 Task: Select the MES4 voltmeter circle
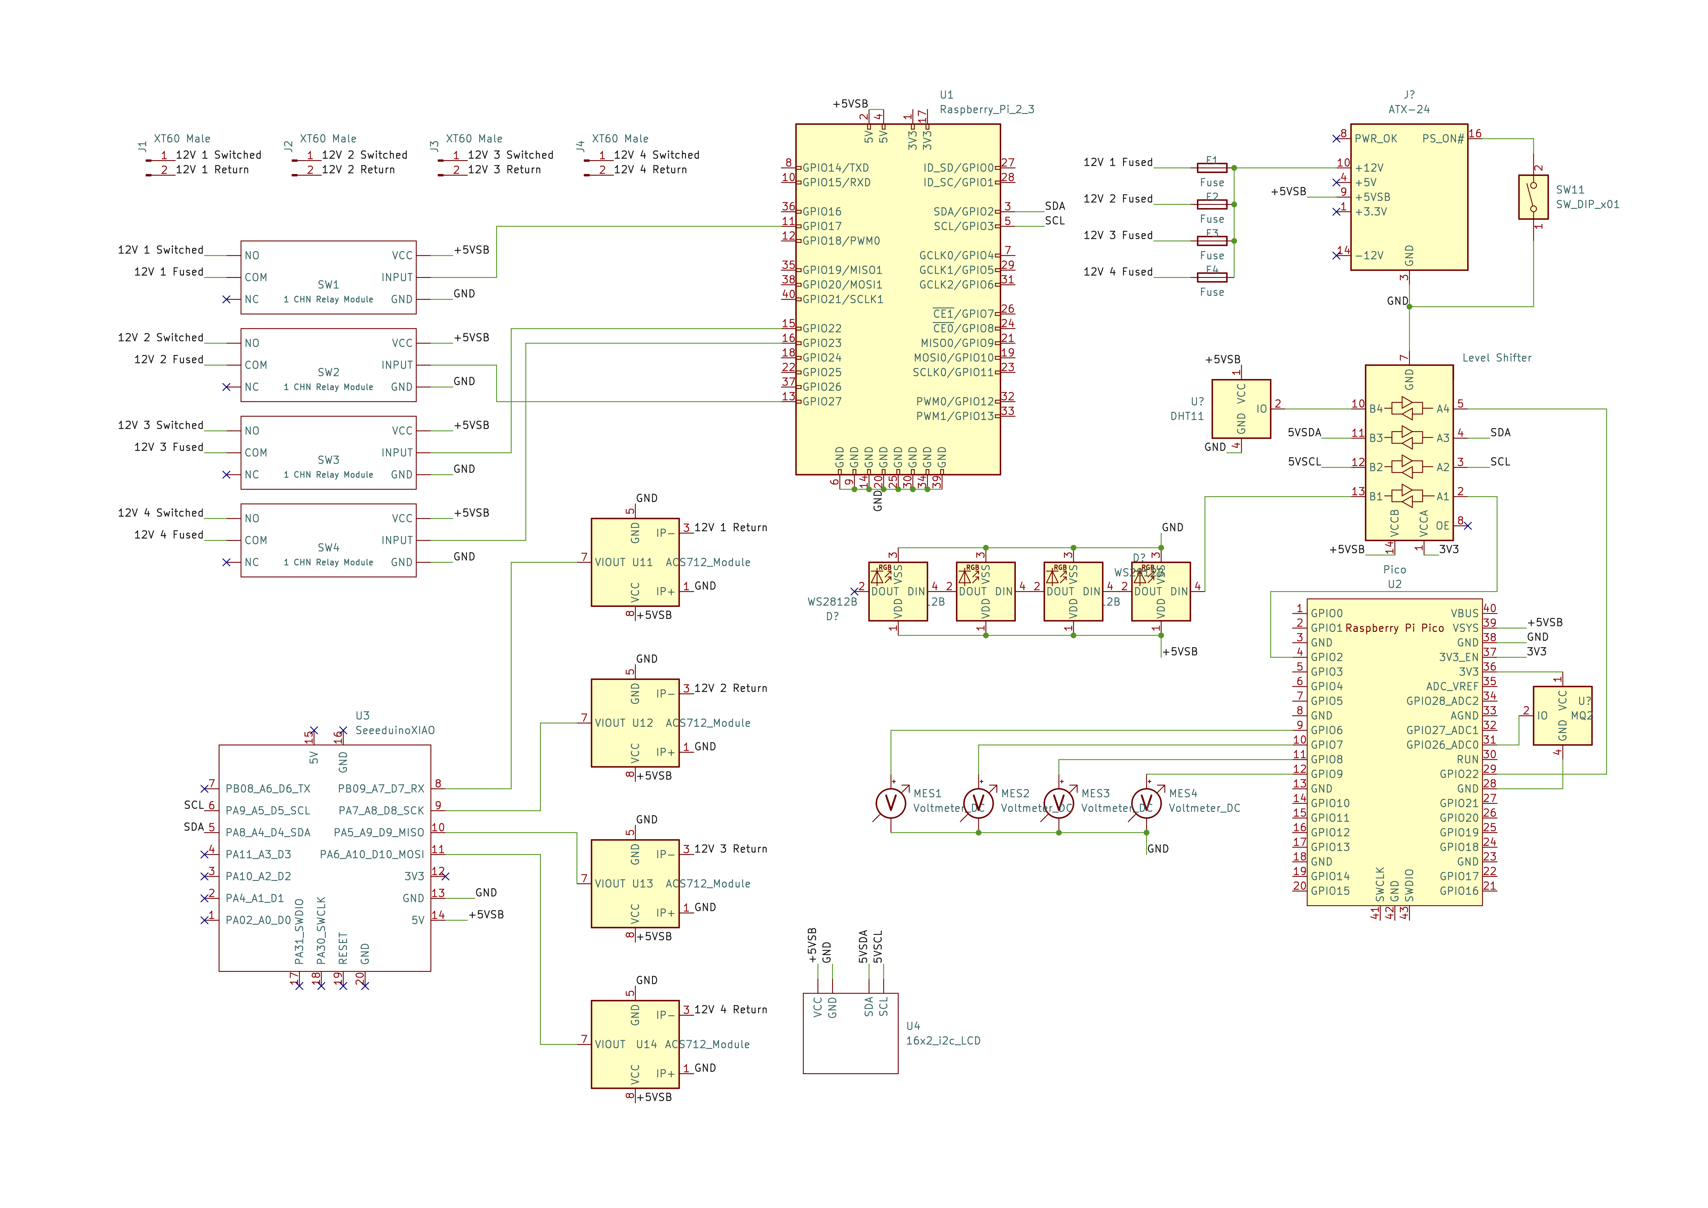point(1146,802)
